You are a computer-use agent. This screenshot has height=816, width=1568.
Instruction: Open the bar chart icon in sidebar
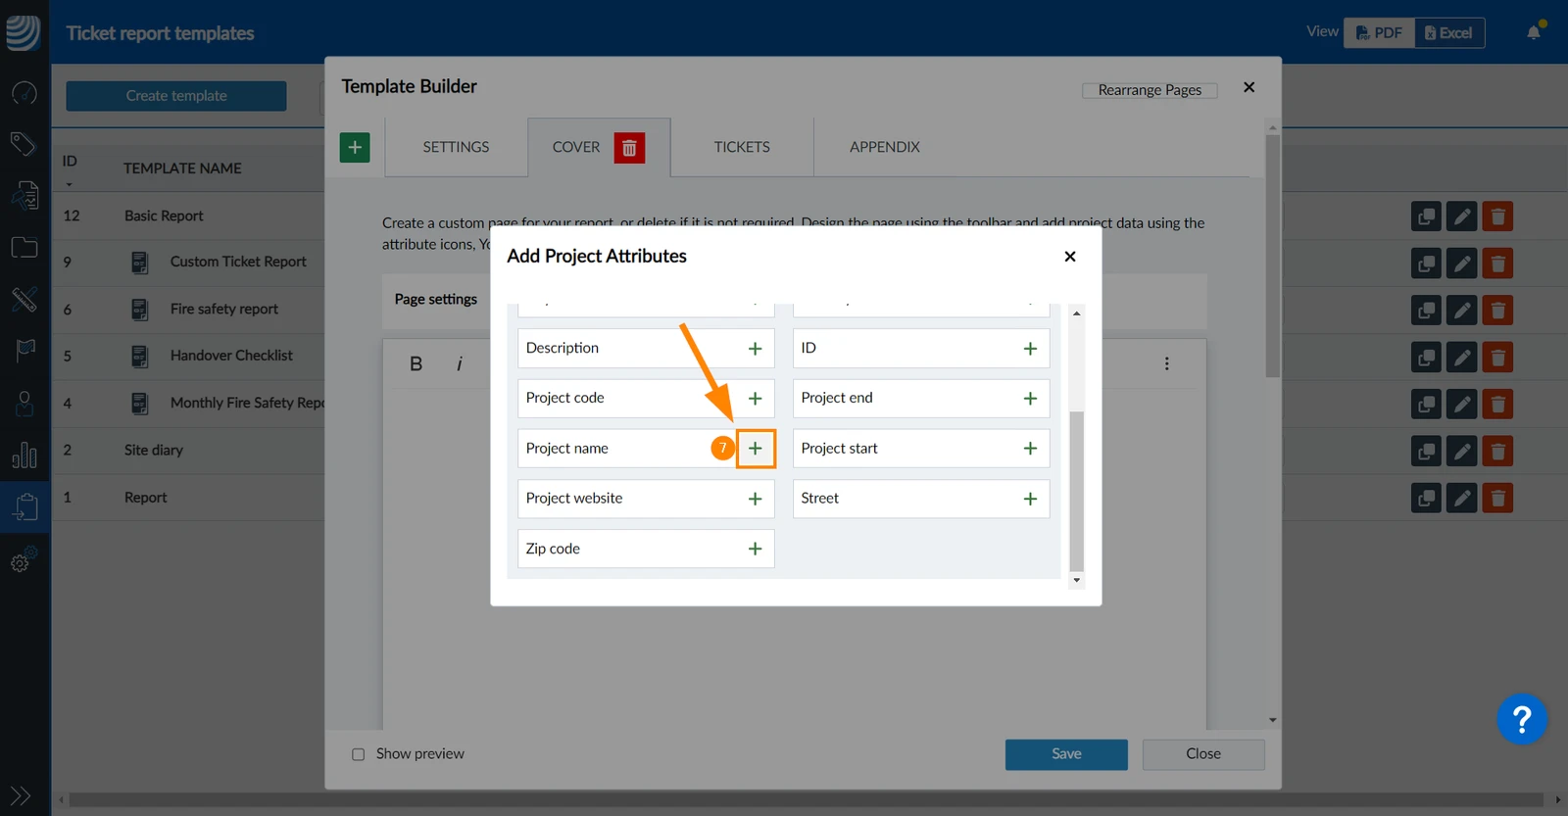[x=24, y=455]
